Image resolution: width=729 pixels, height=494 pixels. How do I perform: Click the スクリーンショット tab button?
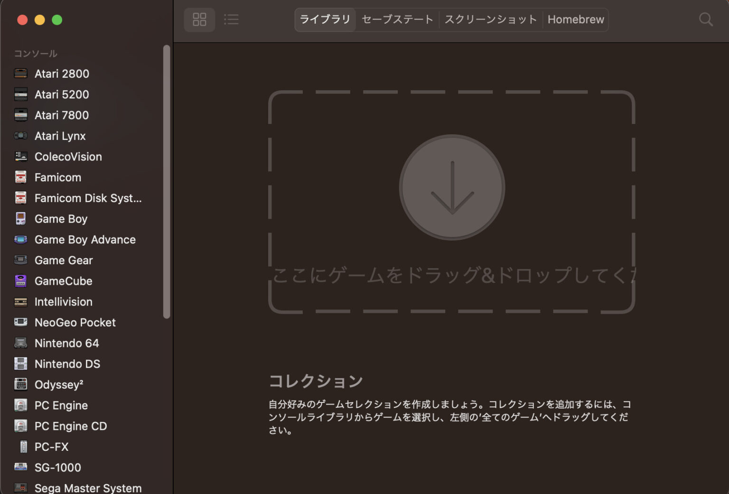(490, 19)
